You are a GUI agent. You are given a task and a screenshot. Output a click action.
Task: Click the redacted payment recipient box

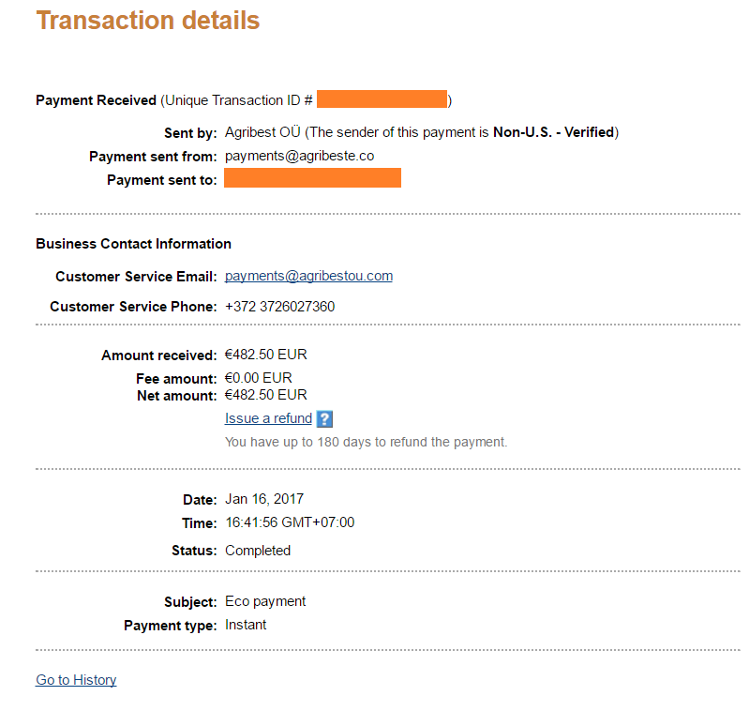pyautogui.click(x=312, y=178)
